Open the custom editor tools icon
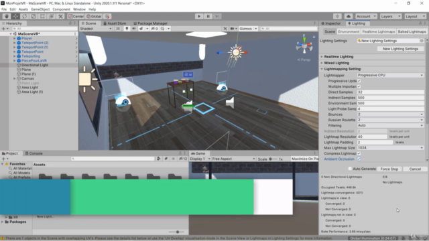This screenshot has height=241, width=429. [x=60, y=16]
